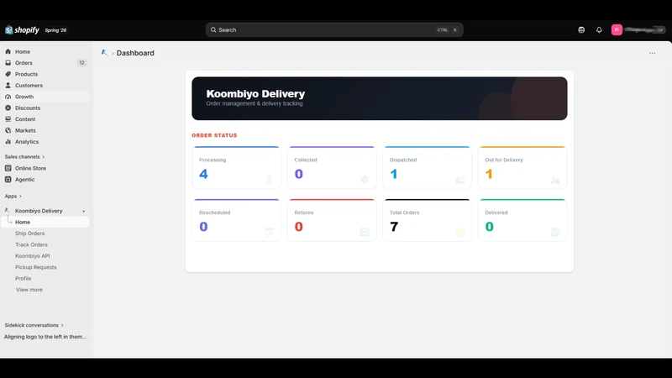Click the Products tag icon

(8, 74)
